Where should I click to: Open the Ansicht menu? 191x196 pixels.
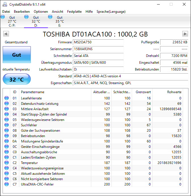click(x=58, y=12)
